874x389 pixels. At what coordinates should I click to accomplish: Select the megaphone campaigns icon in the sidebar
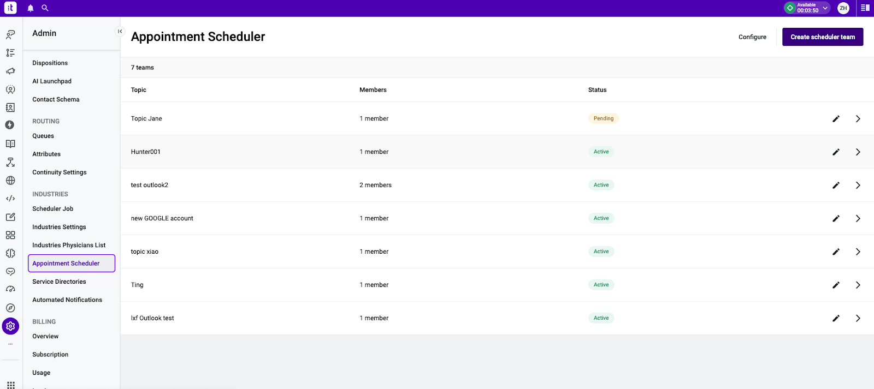10,71
